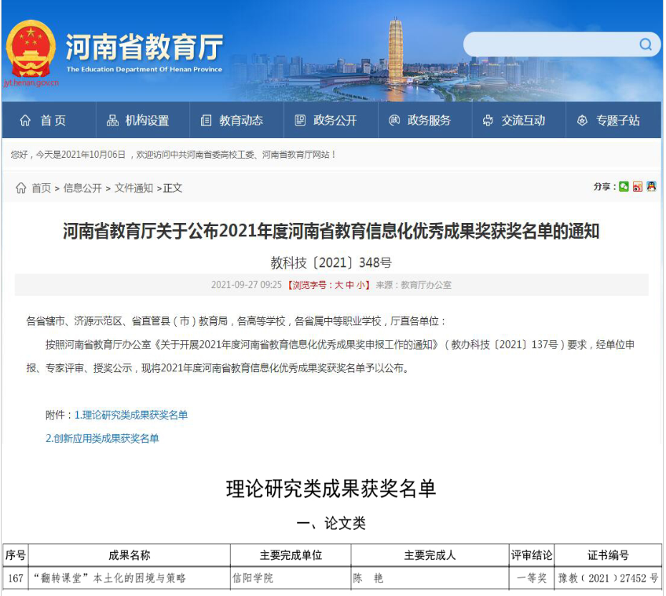Go to 首页 breadcrumb link
The width and height of the screenshot is (666, 596).
click(41, 188)
